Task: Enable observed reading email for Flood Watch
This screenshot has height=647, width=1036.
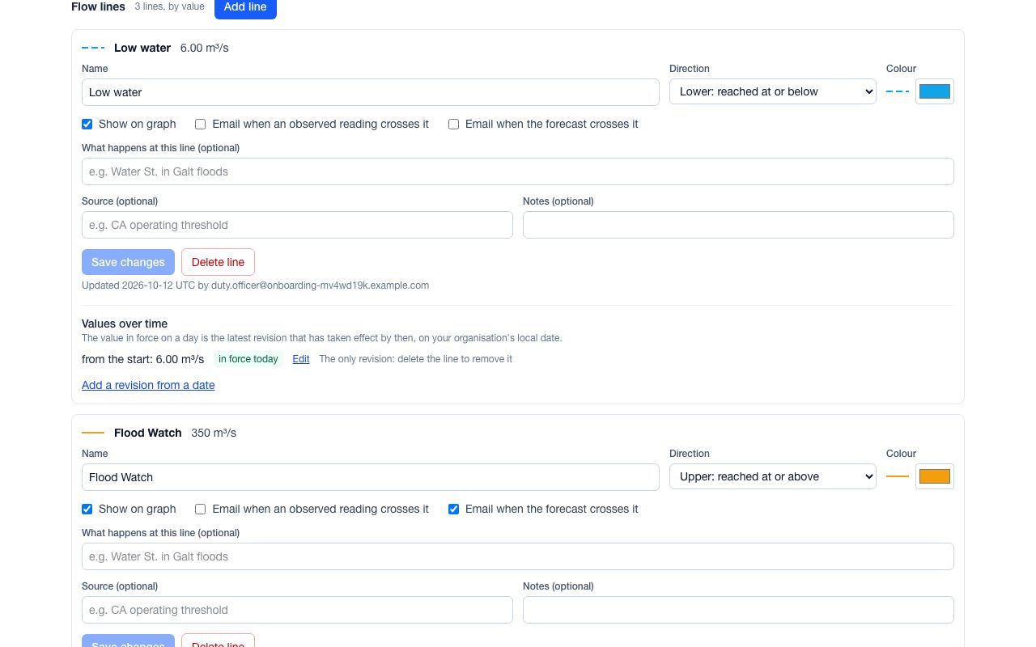Action: coord(201,509)
